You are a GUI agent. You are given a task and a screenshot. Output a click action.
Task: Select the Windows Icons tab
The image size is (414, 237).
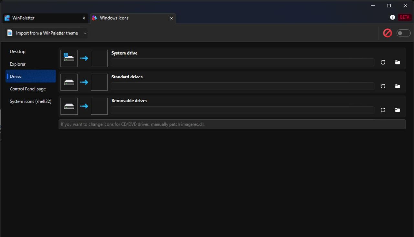tap(114, 18)
